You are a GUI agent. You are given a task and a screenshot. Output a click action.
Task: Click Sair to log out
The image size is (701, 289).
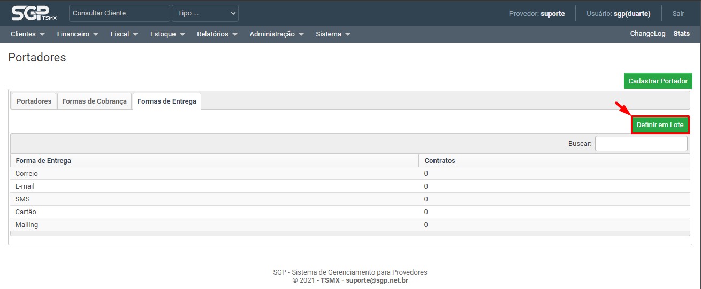pos(678,14)
